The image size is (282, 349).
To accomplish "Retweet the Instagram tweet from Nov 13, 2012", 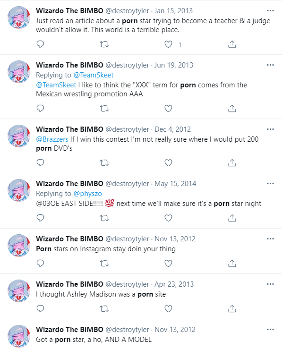I will [x=104, y=264].
